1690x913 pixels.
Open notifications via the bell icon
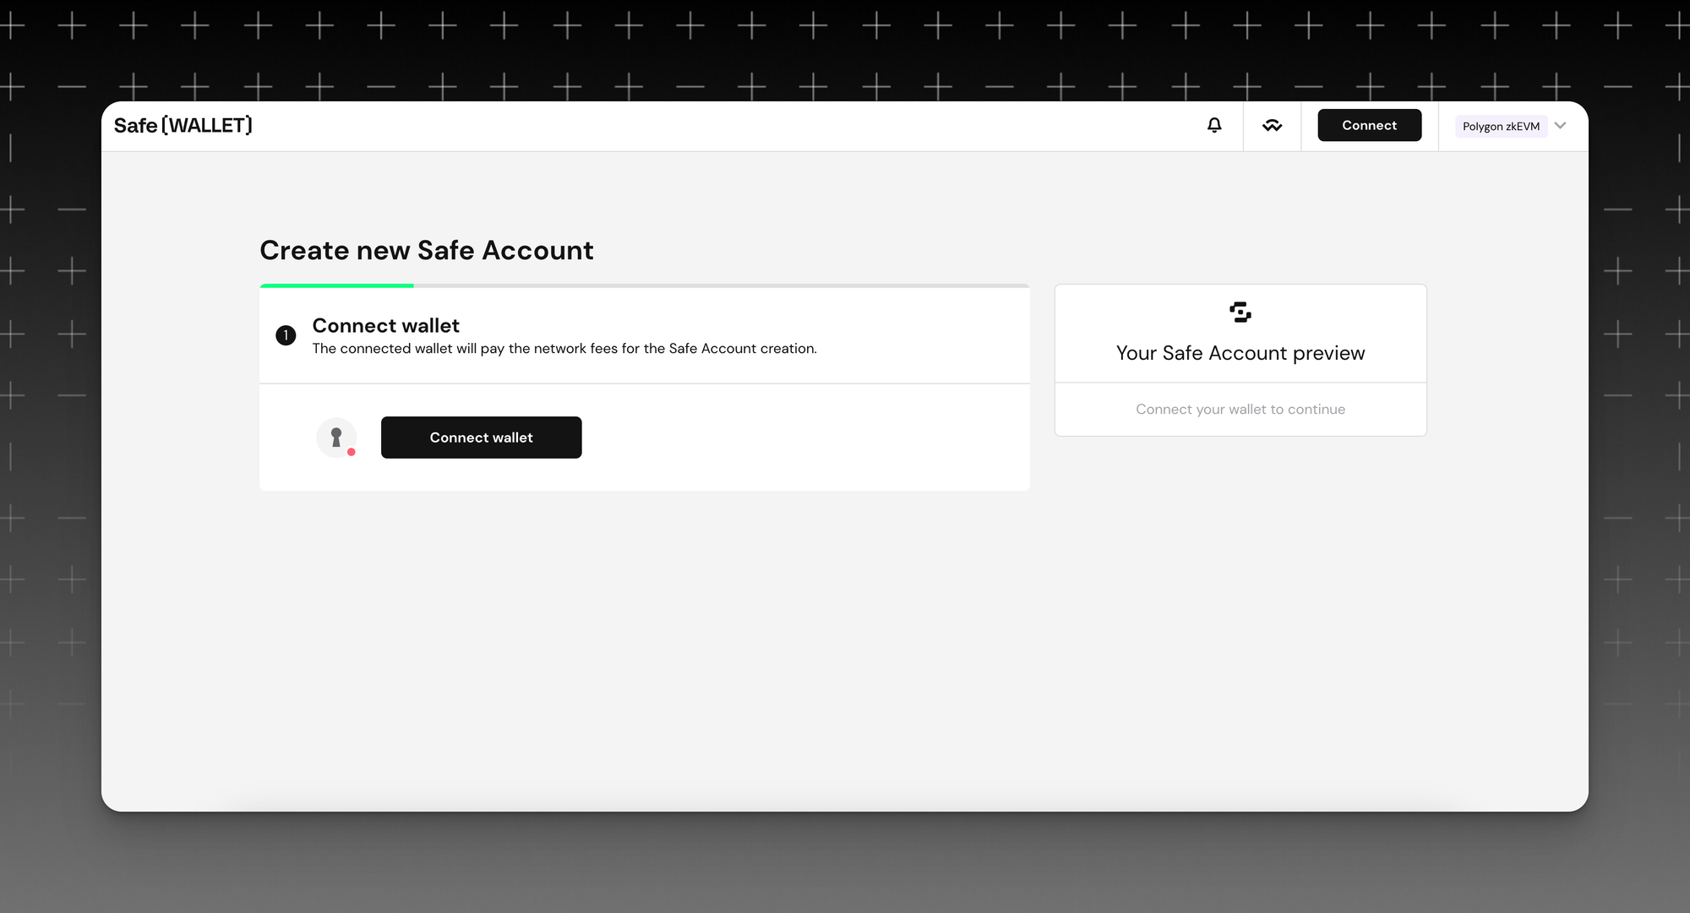tap(1214, 125)
